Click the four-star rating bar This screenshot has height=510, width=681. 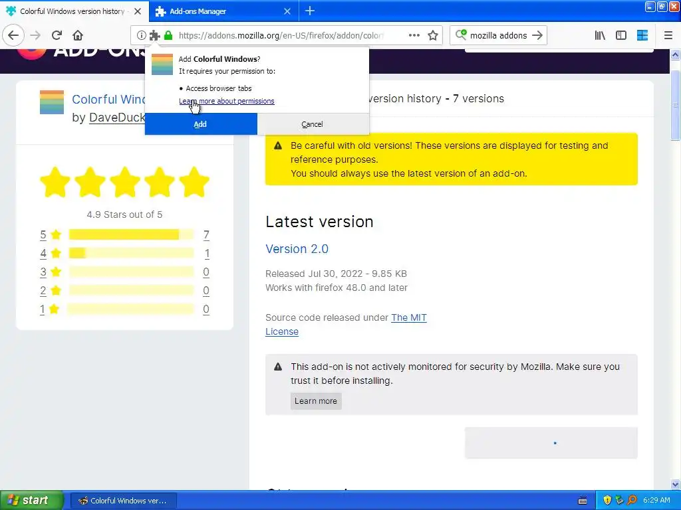click(x=131, y=253)
